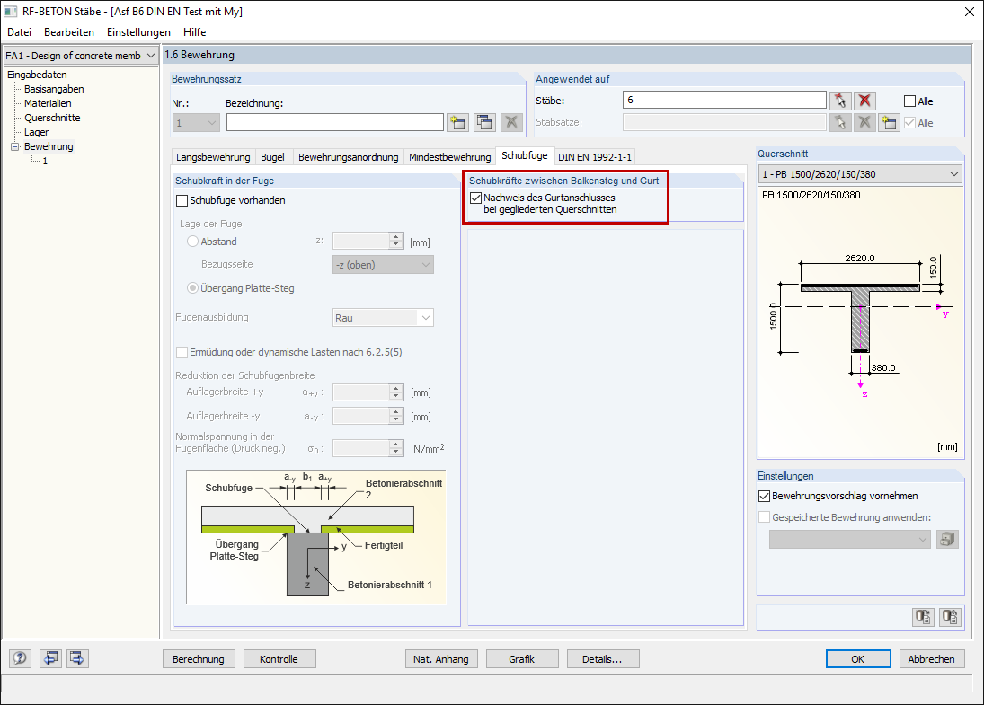Viewport: 984px width, 705px height.
Task: Open Nr. reinforcement set dropdown
Action: coord(196,123)
